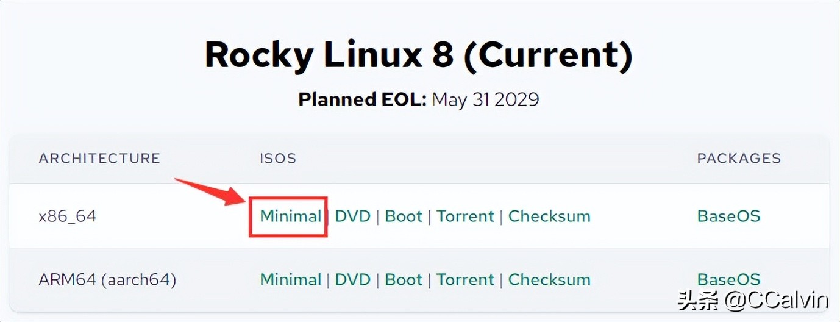Viewport: 840px width, 322px height.
Task: Click the Planned EOL date text
Action: click(x=485, y=99)
